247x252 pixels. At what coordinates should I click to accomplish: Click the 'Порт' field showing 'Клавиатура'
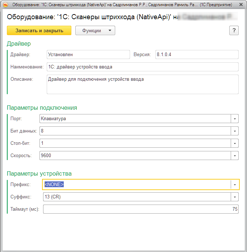pyautogui.click(x=135, y=119)
